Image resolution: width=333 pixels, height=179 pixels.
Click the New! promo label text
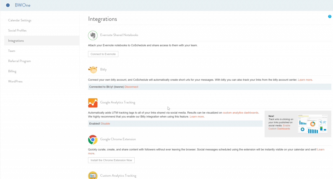pos(271,116)
